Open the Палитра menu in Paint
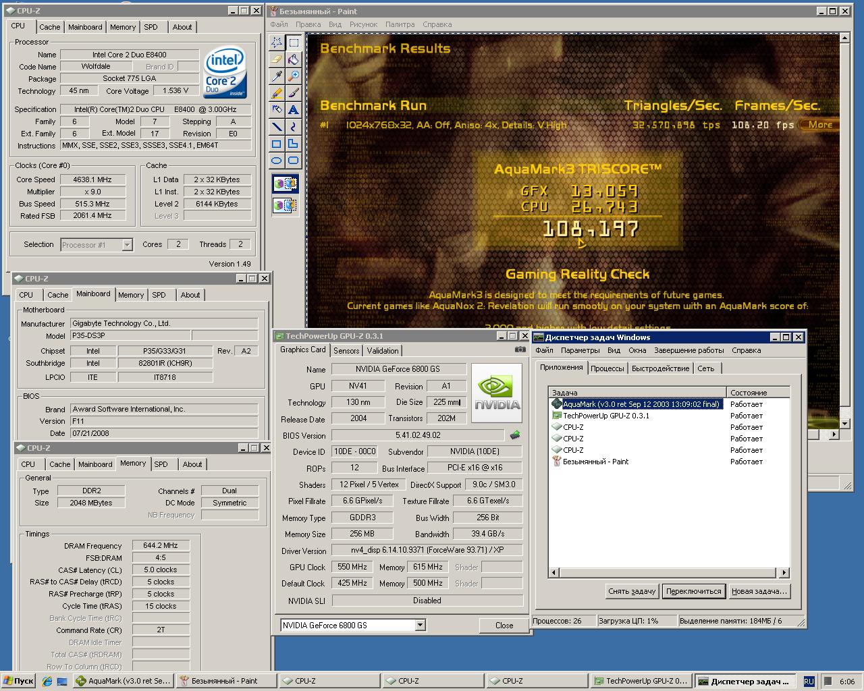This screenshot has height=691, width=864. [x=400, y=24]
